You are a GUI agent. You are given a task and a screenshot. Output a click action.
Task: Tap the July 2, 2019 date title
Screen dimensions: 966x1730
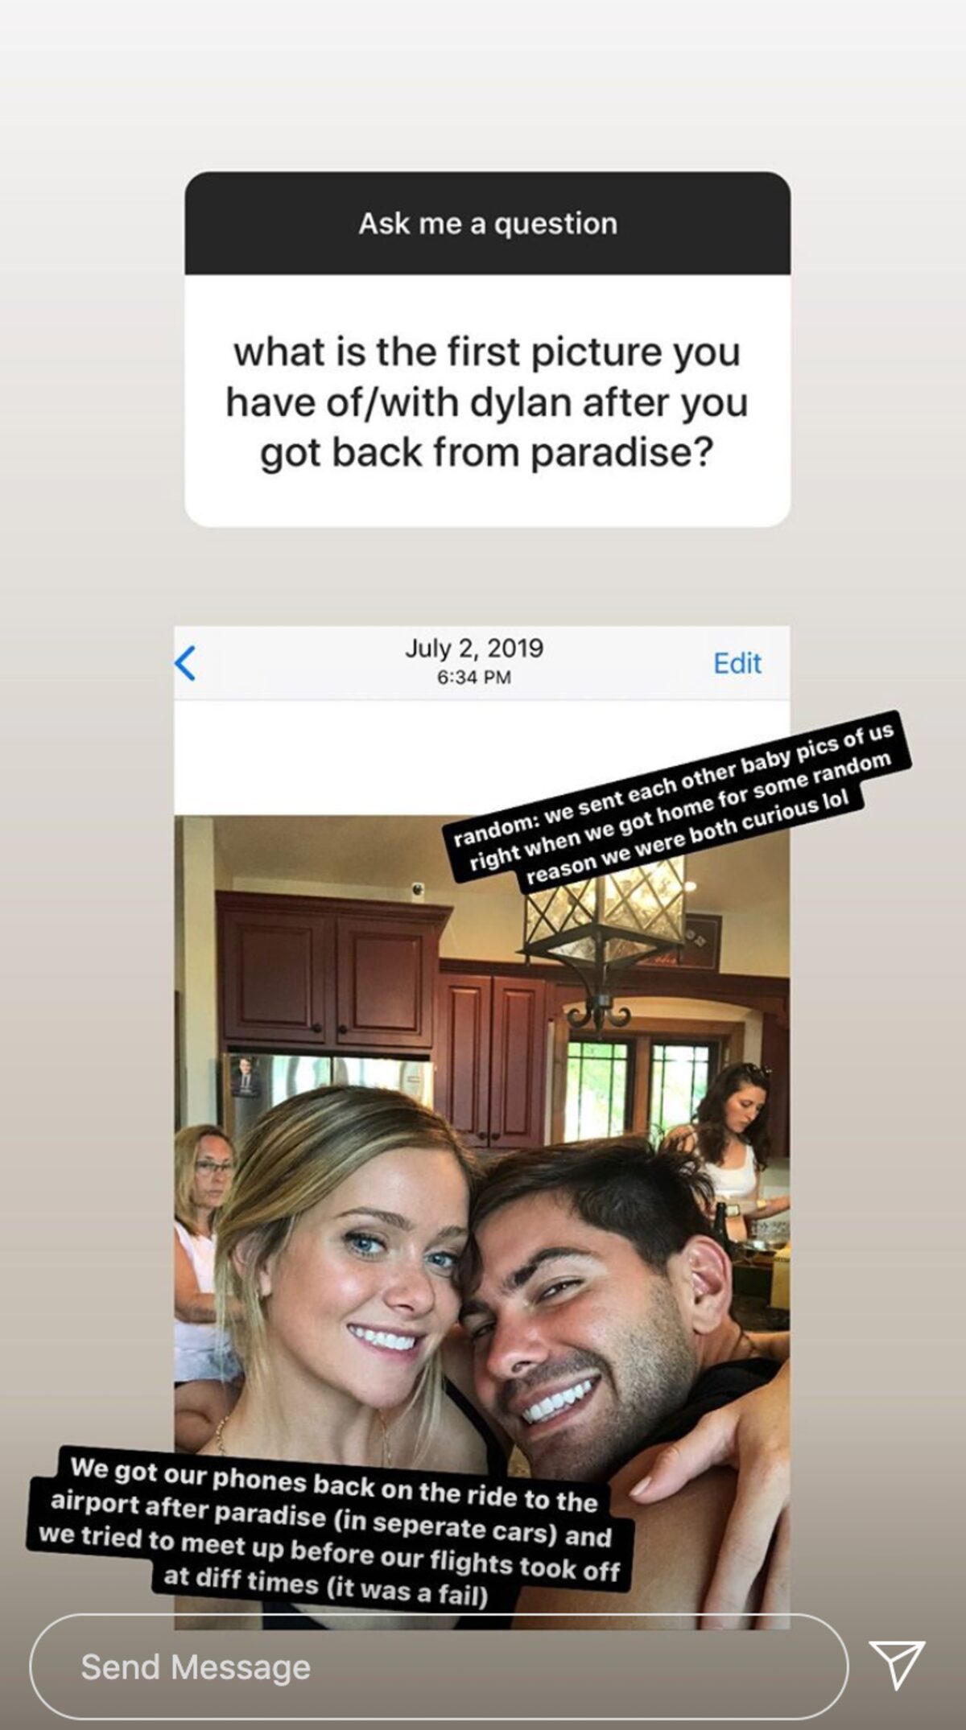coord(474,648)
